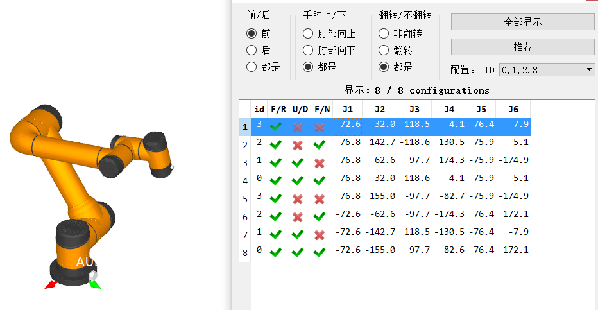Click the green check in row 8 U/D
598x310 pixels.
click(298, 252)
